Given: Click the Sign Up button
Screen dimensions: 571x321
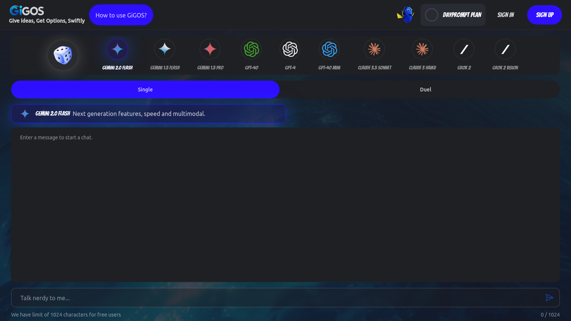Looking at the screenshot, I should pyautogui.click(x=544, y=15).
